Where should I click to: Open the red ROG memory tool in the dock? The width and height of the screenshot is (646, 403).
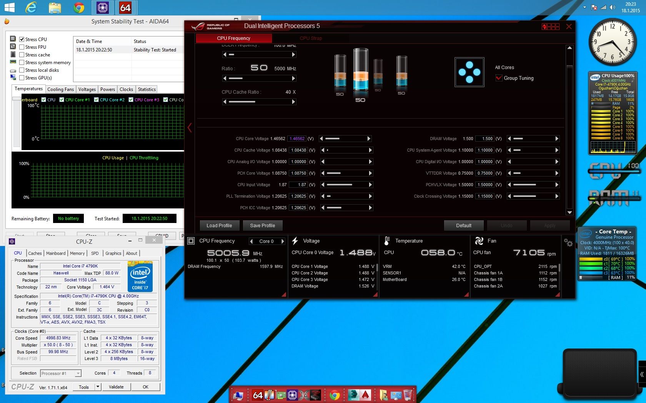coord(316,395)
